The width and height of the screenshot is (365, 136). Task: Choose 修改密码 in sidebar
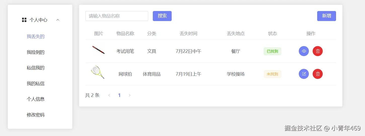[36, 115]
